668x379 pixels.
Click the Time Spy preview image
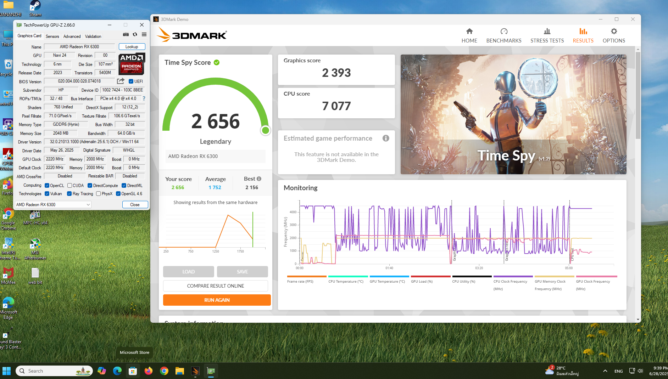tap(513, 114)
